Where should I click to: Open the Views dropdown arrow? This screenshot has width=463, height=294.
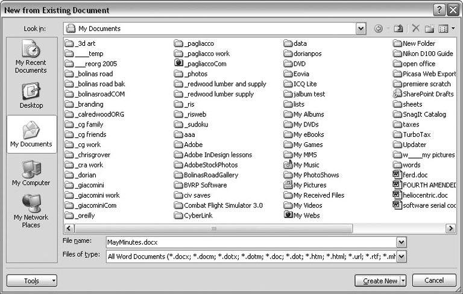[x=453, y=28]
